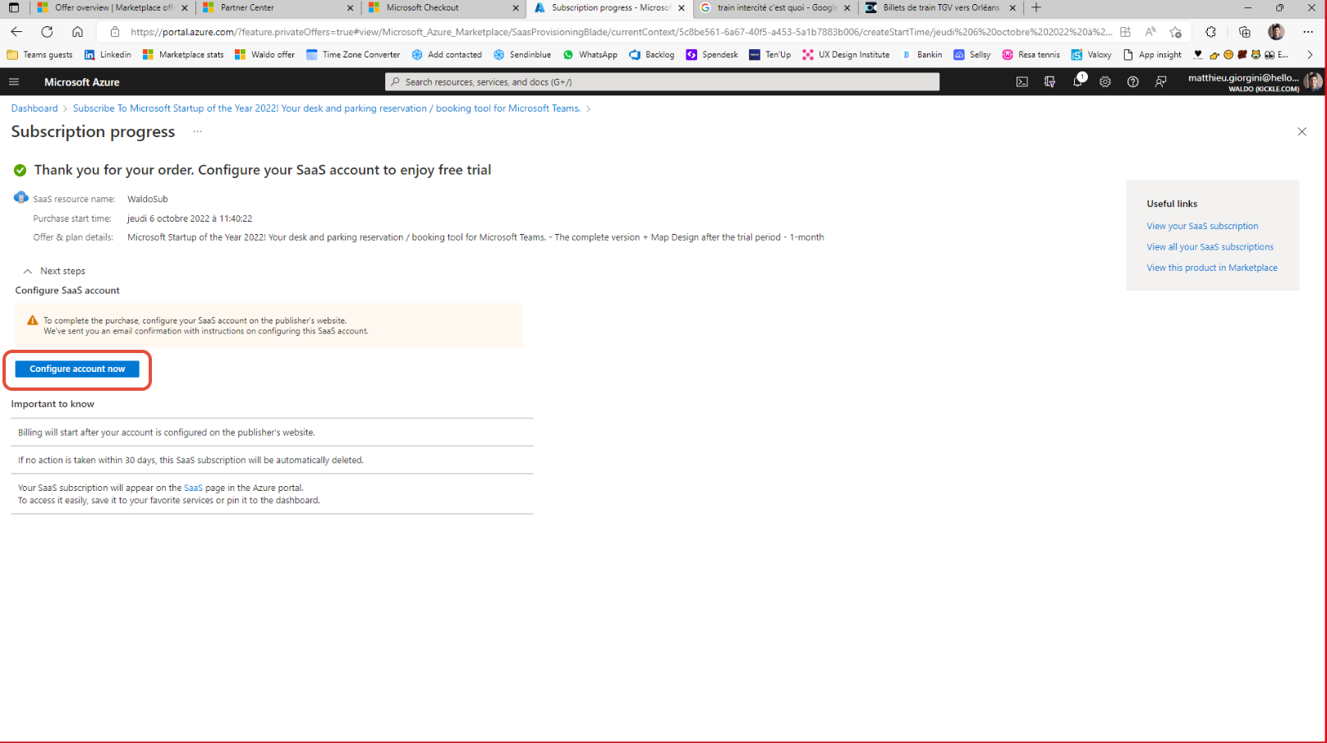Open the Edge tab actions menu
This screenshot has height=743, width=1327.
(x=13, y=7)
